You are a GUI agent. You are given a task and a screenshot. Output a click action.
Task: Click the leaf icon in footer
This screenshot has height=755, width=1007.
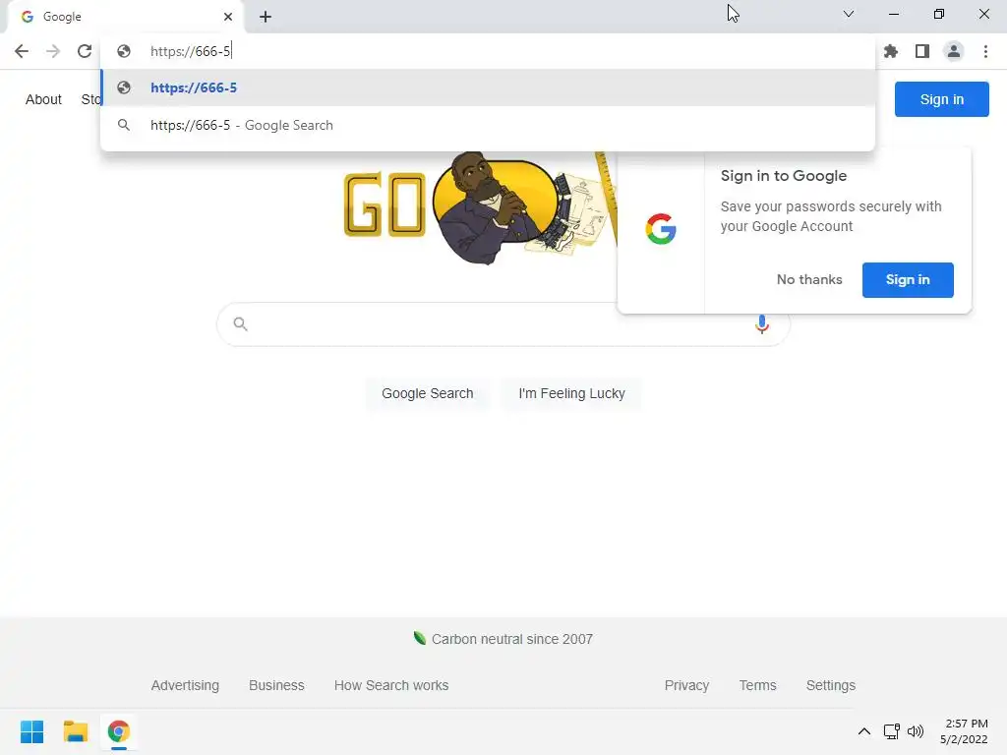[420, 638]
